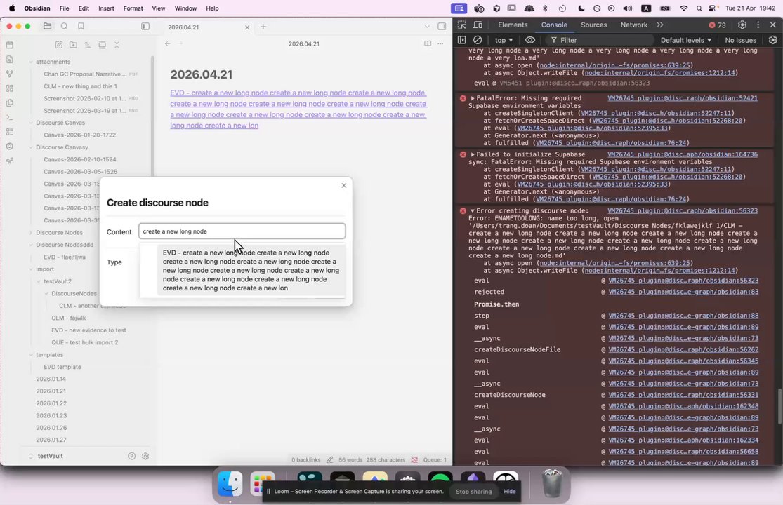Toggle the right sidebar in Obsidian
This screenshot has width=783, height=505.
[x=442, y=27]
